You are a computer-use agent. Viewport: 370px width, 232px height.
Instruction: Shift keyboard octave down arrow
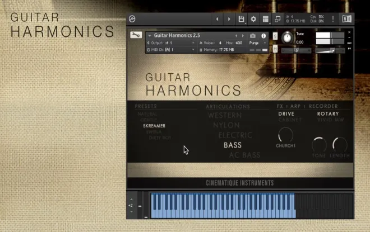pyautogui.click(x=131, y=211)
